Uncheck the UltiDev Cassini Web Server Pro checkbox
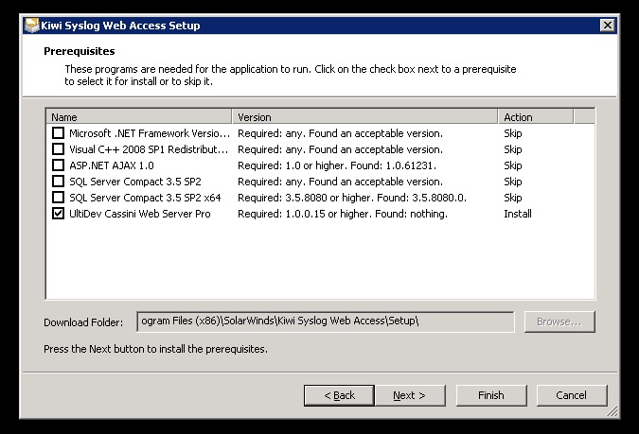 tap(59, 214)
